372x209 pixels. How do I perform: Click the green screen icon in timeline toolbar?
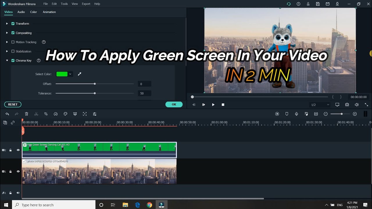pyautogui.click(x=75, y=114)
